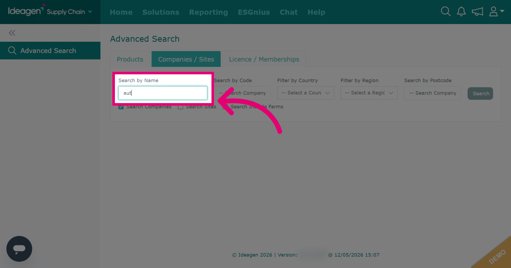Open the ESGnius menu item
The image size is (511, 268).
(x=254, y=12)
